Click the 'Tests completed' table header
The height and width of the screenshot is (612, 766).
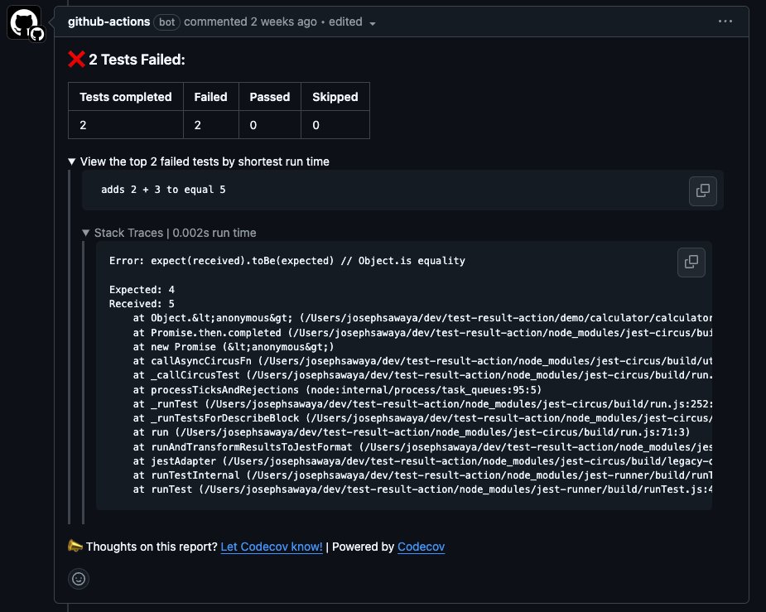tap(126, 97)
